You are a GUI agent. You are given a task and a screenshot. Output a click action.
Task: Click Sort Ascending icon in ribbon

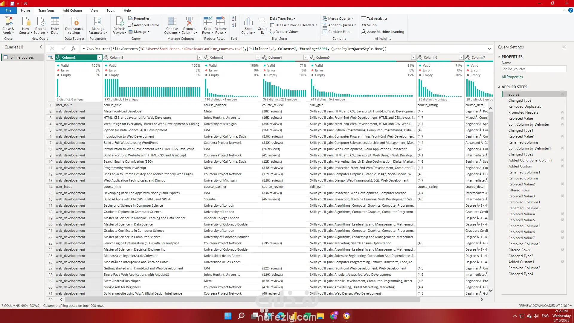coord(234,19)
